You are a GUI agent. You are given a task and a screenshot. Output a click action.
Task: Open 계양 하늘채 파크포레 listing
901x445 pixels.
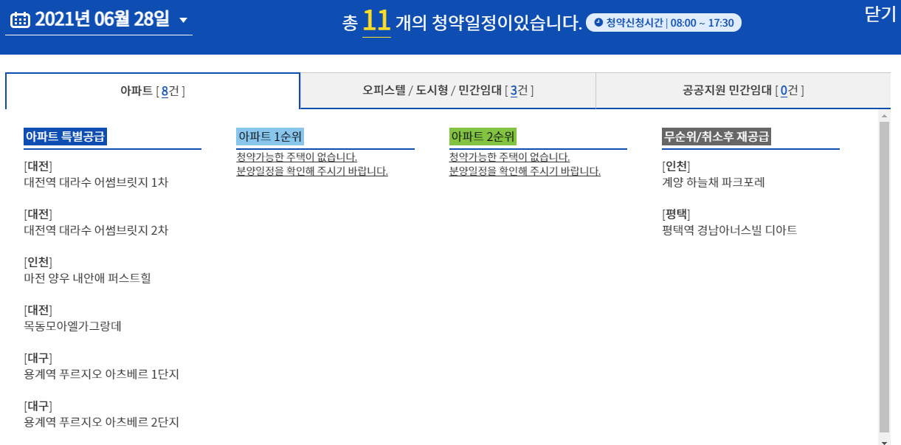coord(714,182)
